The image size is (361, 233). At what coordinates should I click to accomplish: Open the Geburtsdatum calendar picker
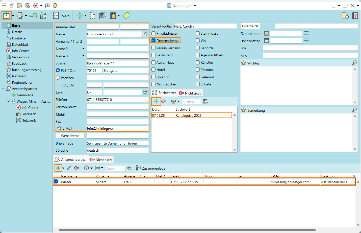[267, 33]
